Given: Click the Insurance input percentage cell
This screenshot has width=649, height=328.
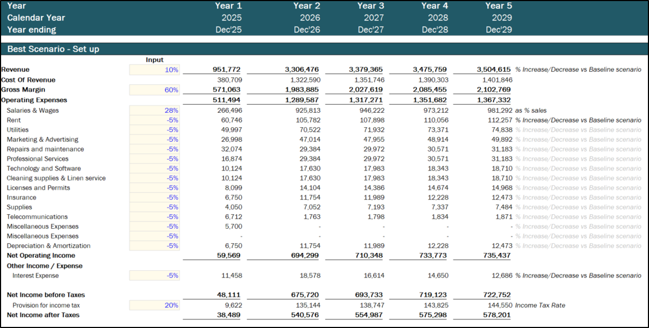Looking at the screenshot, I should [155, 197].
